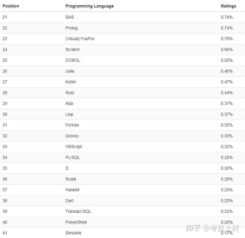This screenshot has height=238, width=245.
Task: Click the PowerShell language name
Action: [76, 222]
